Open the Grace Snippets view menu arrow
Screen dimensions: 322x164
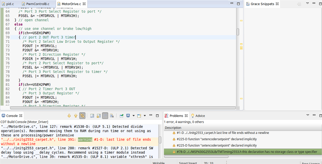308,4
